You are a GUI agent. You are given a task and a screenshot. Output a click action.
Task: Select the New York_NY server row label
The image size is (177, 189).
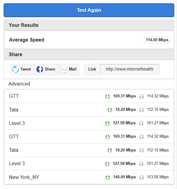[x=24, y=177]
